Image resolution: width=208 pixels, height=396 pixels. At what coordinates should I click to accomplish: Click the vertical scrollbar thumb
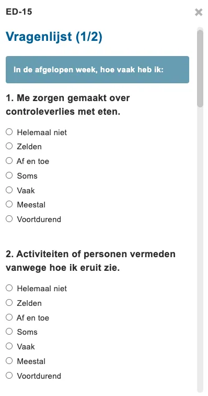(x=200, y=69)
